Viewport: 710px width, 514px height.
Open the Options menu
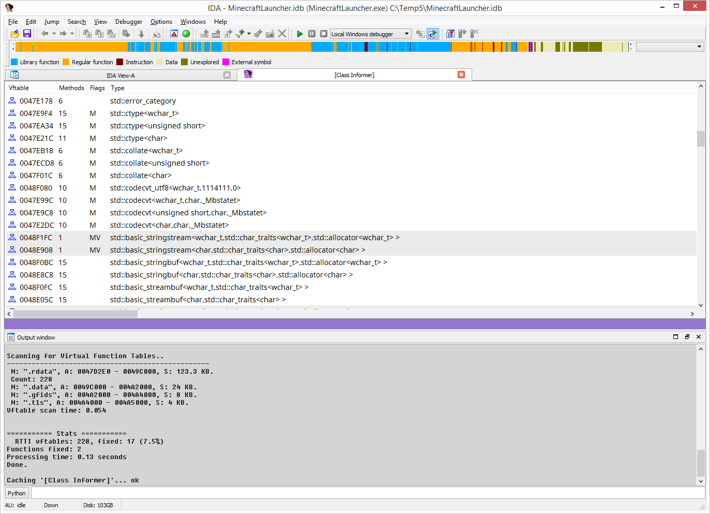pos(161,22)
